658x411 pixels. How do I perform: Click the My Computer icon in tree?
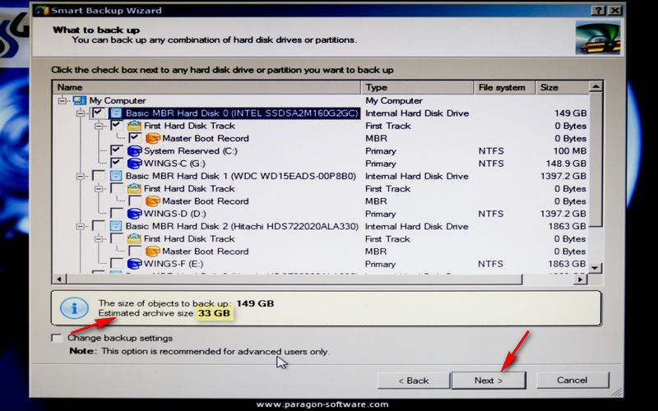(79, 100)
